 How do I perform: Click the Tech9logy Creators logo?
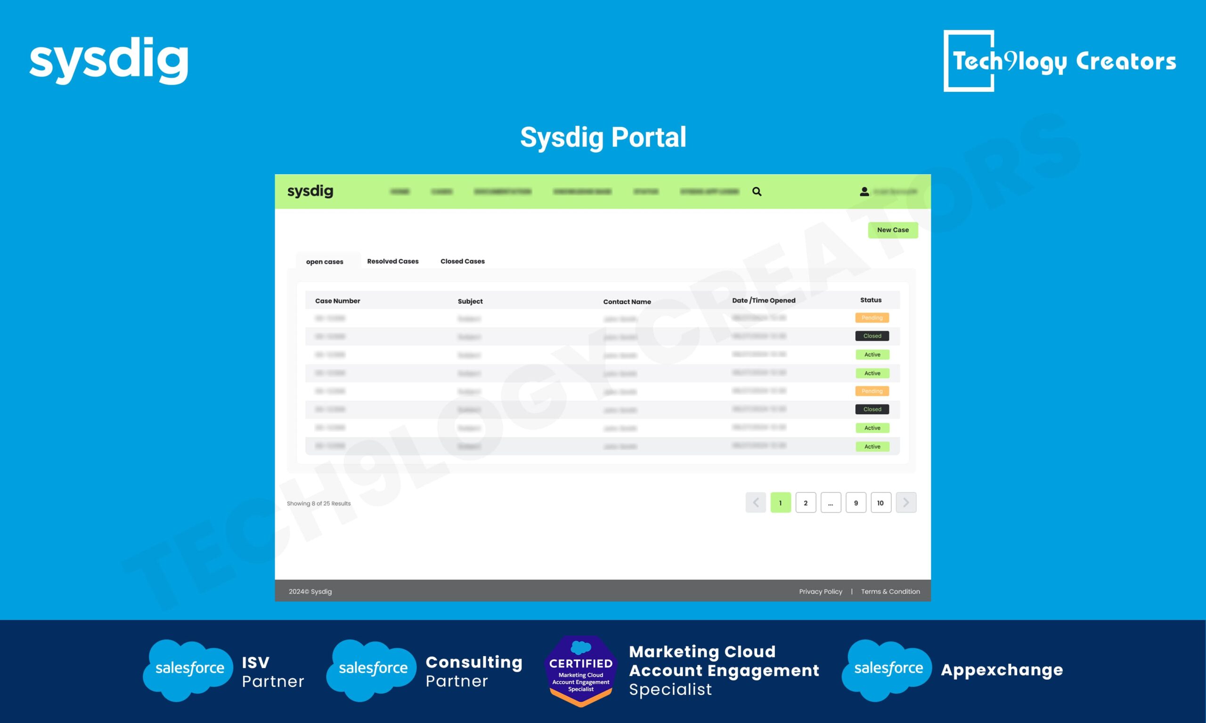tap(1059, 61)
